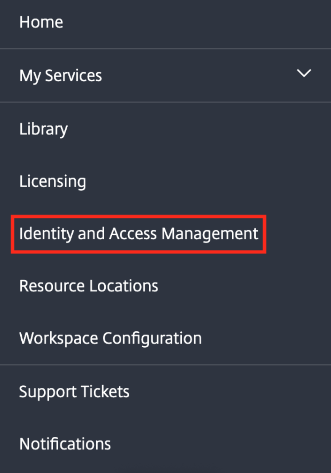Show the Library offerings list
This screenshot has height=473, width=331.
[43, 129]
